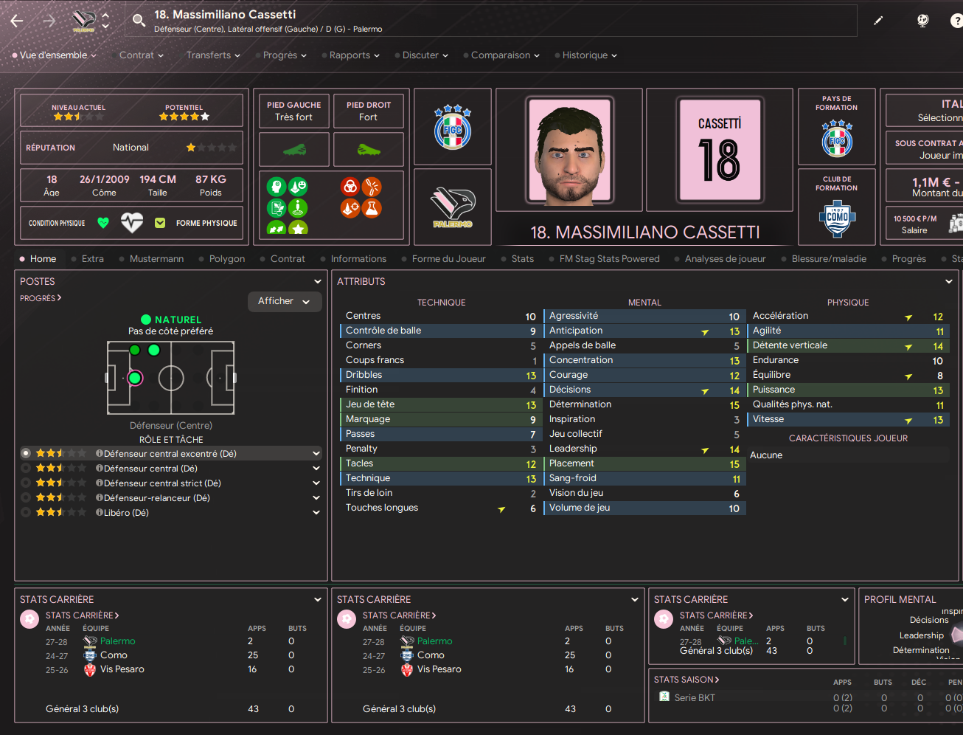Open the Afficher dropdown
Viewport: 963px width, 735px height.
tap(285, 301)
